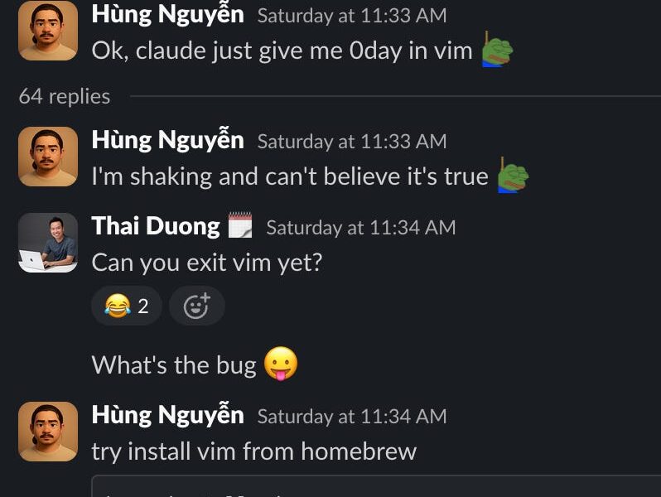Click Hùng Nguyễn's name on the 'I'm shaking' reply

coord(168,140)
